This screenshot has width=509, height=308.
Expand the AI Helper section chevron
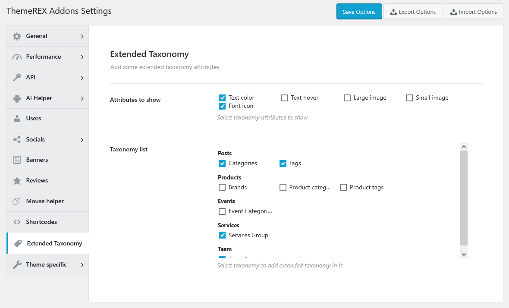(82, 98)
